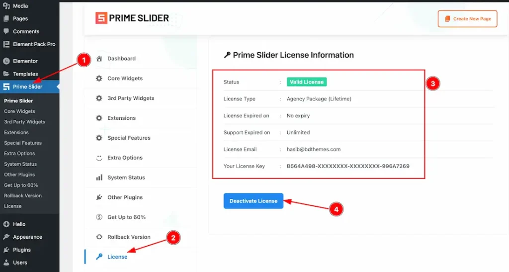Click the Pages icon in admin sidebar
509x272 pixels.
pyautogui.click(x=6, y=18)
